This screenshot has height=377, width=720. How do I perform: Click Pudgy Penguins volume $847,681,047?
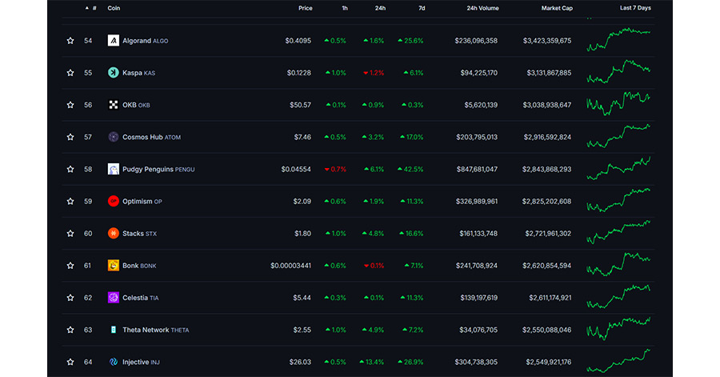tap(477, 170)
